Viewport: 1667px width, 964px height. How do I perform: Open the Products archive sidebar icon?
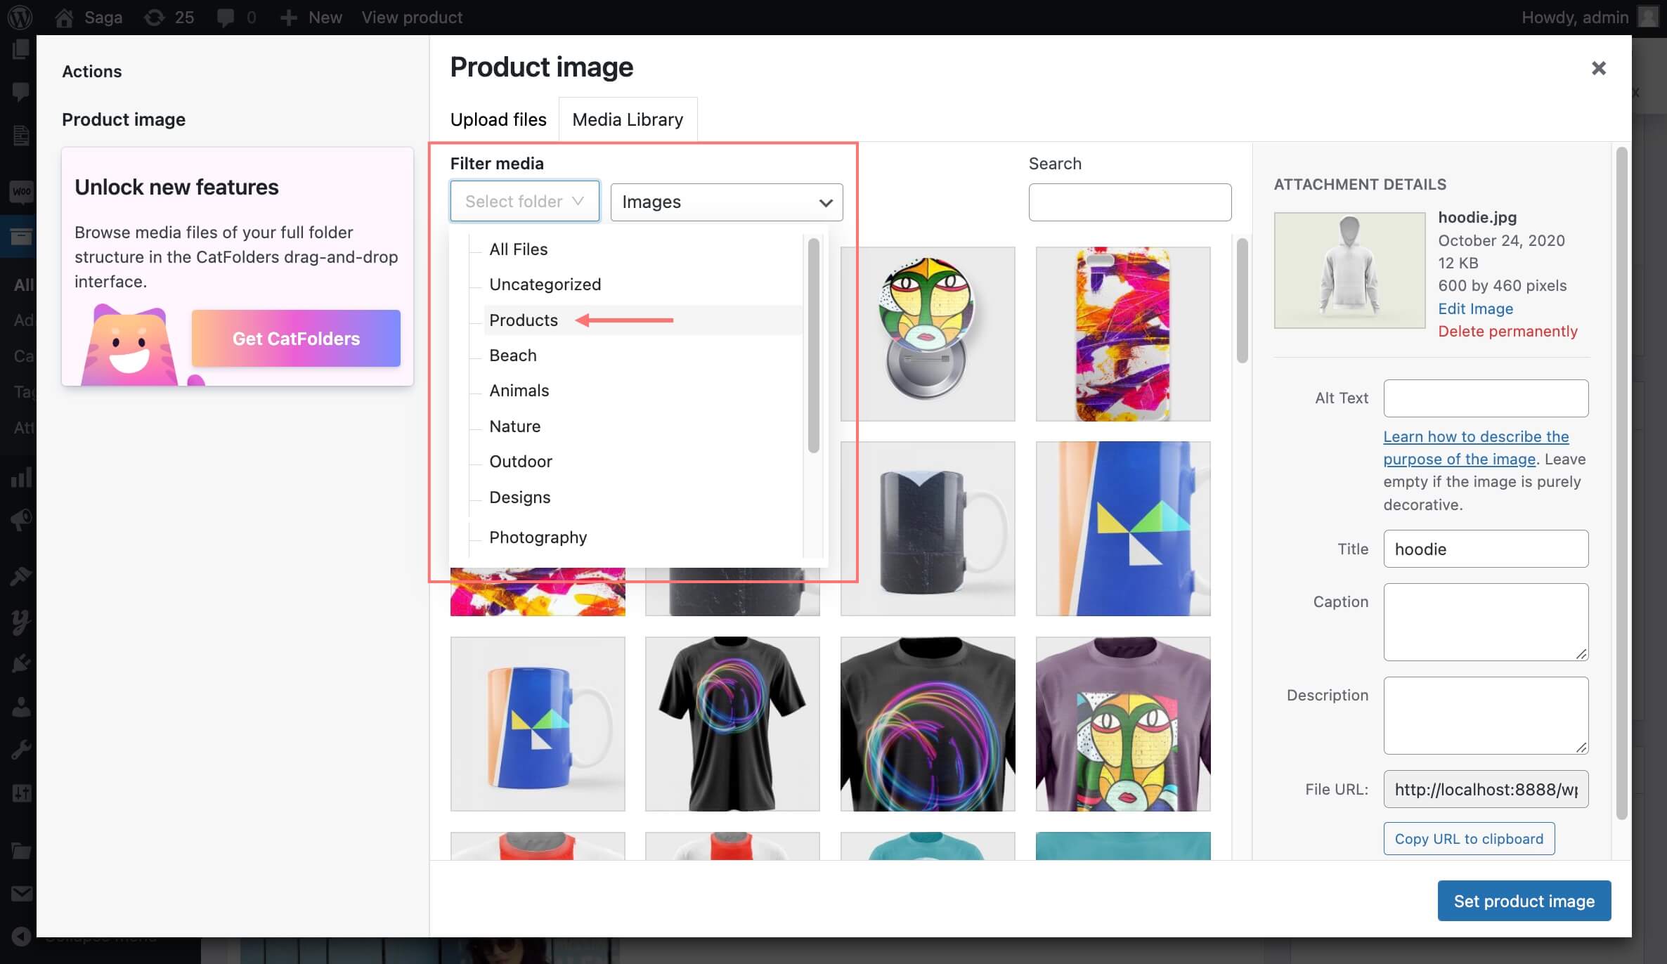pos(20,237)
